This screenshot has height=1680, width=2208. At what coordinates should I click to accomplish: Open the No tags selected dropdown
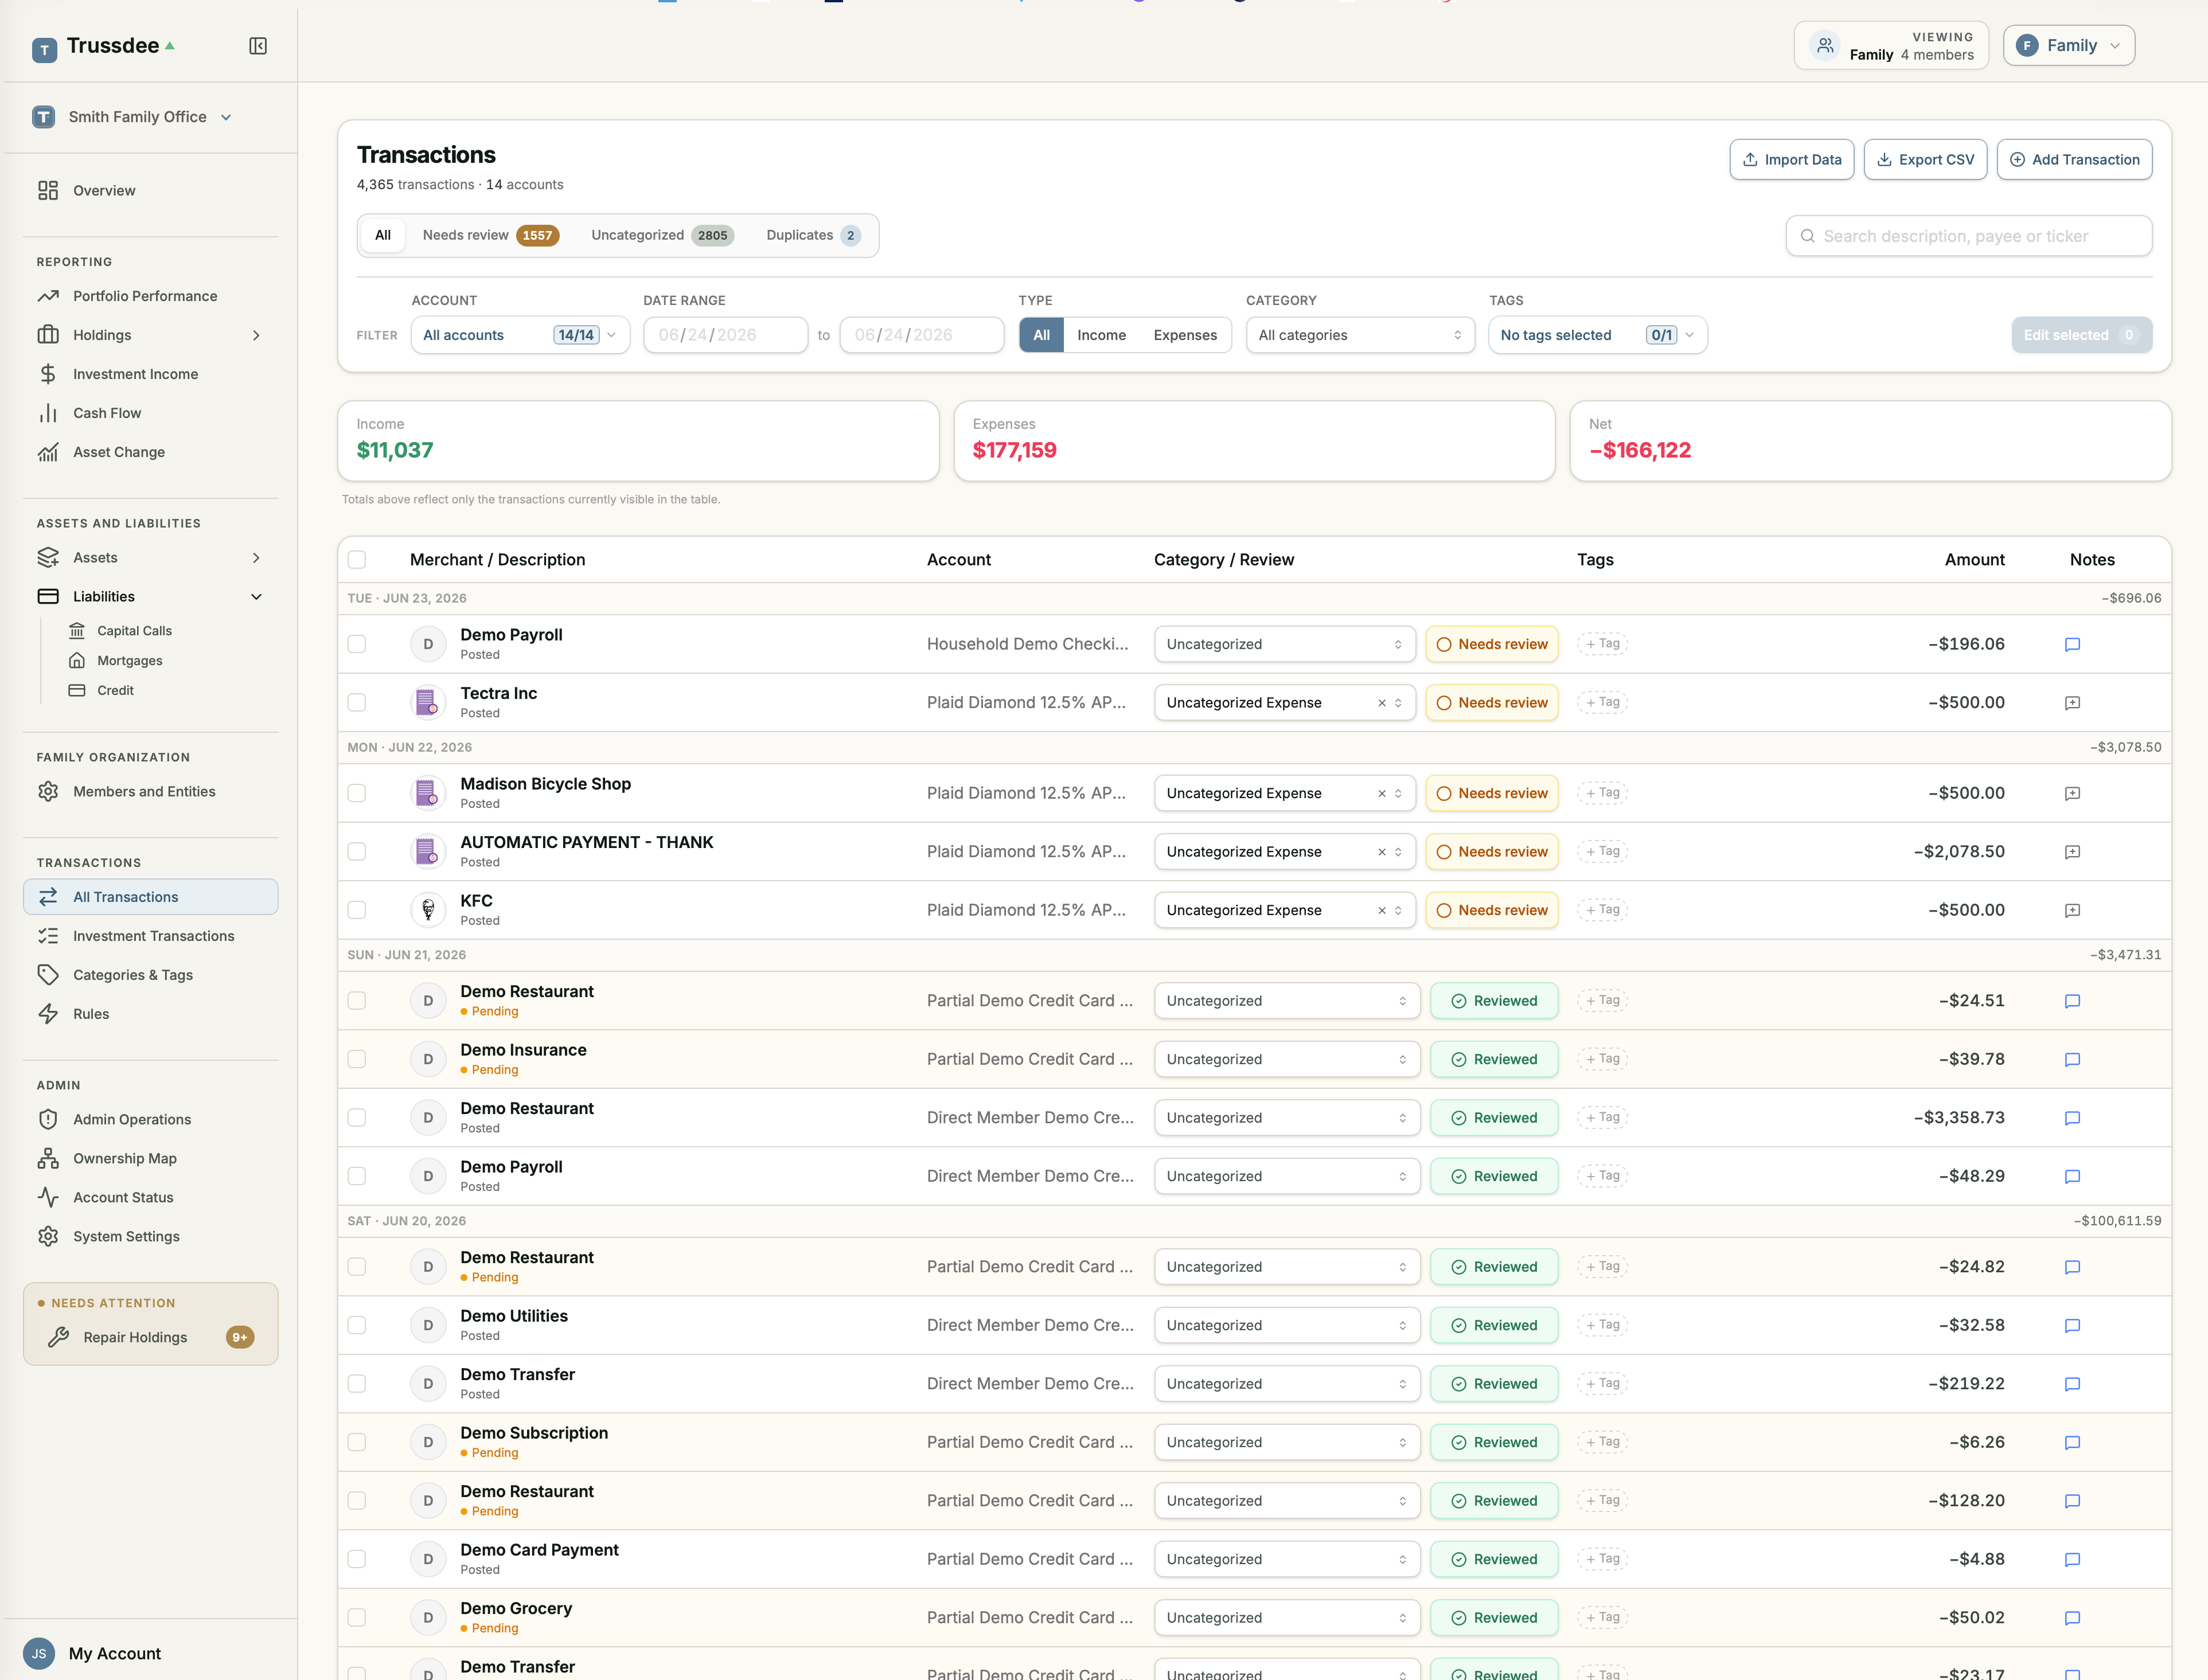coord(1598,335)
